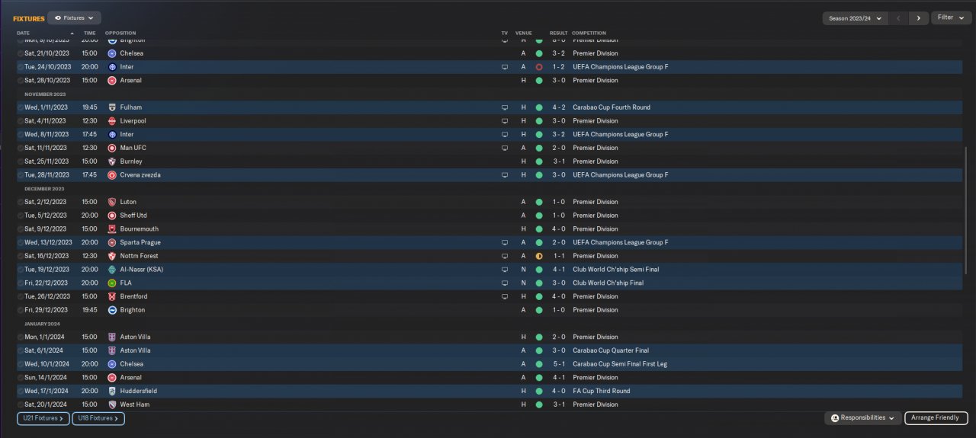The height and width of the screenshot is (438, 976).
Task: Toggle the round marker on Sat, 4/11/2023 row
Action: pos(20,121)
